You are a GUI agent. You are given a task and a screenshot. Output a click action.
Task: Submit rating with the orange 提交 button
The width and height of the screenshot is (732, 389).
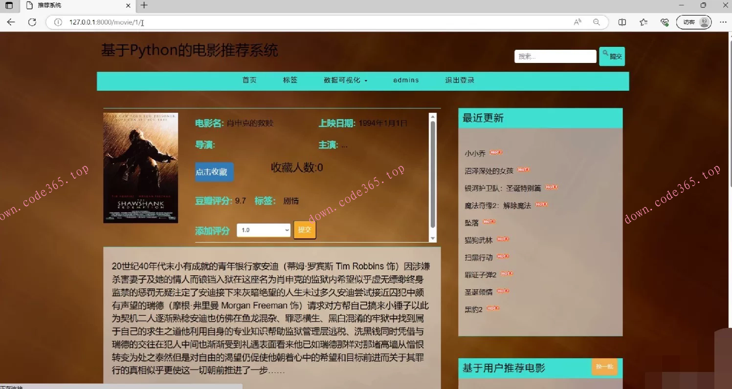[x=305, y=229]
